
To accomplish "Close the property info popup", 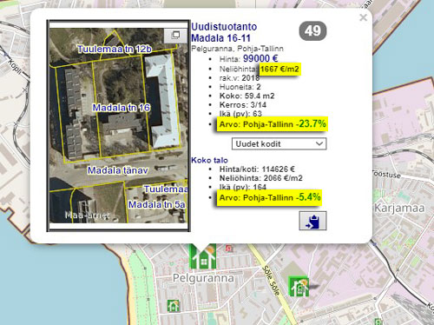I will click(x=363, y=17).
